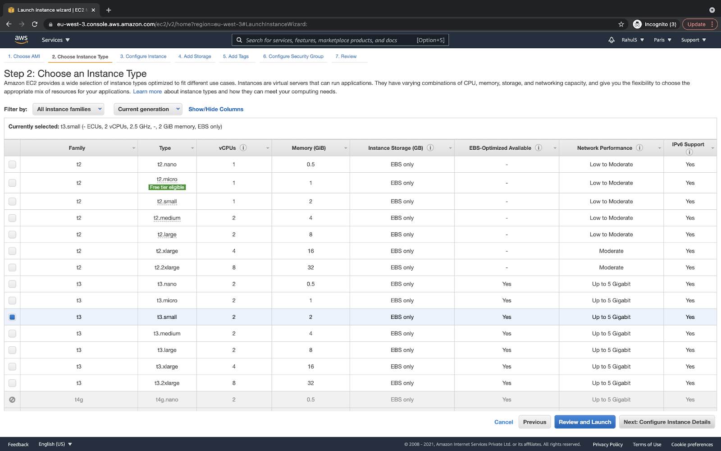Click the browser Update button

[x=700, y=24]
